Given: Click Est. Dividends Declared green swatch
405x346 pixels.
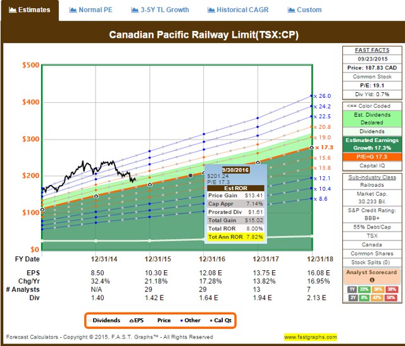Looking at the screenshot, I should point(372,119).
